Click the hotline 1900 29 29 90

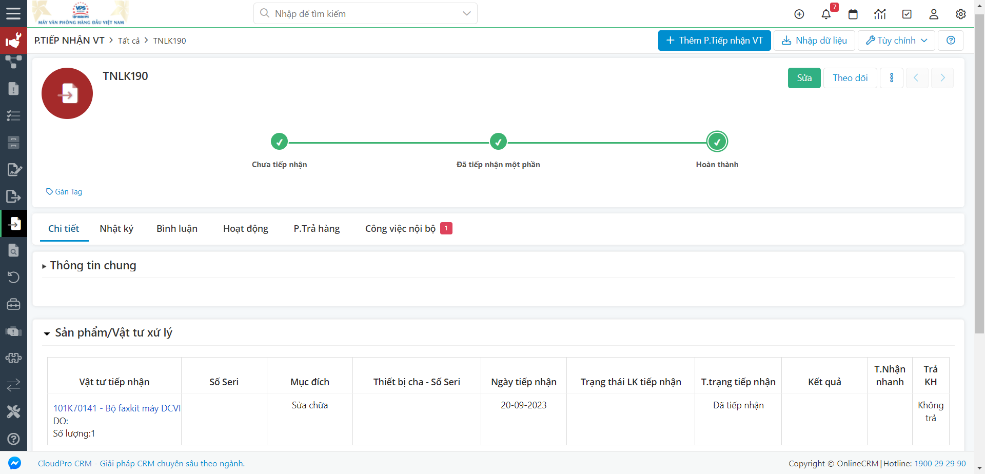pos(940,464)
